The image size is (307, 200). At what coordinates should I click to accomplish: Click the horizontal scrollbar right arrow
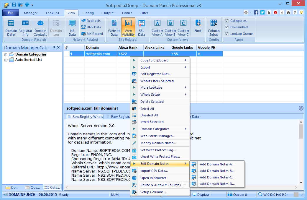point(296,188)
